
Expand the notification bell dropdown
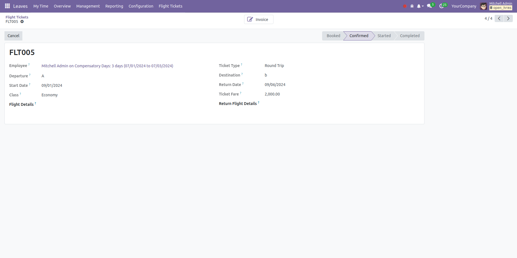[420, 6]
